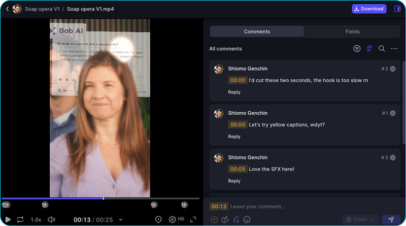Select the Comments tab

click(257, 31)
